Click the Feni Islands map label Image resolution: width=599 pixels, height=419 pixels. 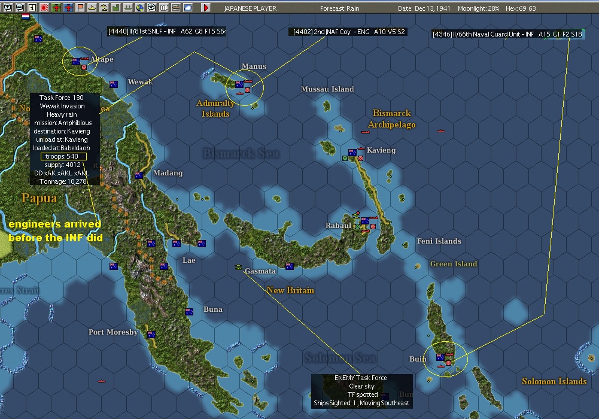[x=439, y=241]
